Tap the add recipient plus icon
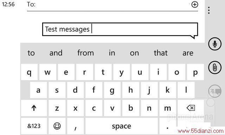This screenshot has height=135, width=225. pos(194,5)
